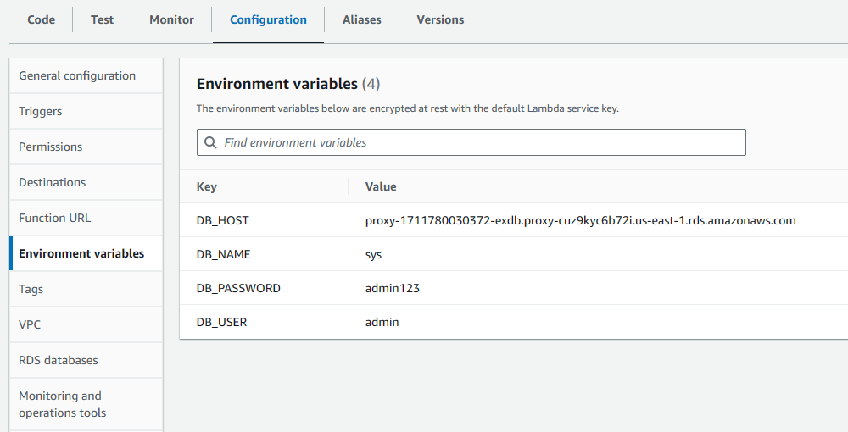This screenshot has width=848, height=432.
Task: Click the Find environment variables field
Action: (x=479, y=142)
